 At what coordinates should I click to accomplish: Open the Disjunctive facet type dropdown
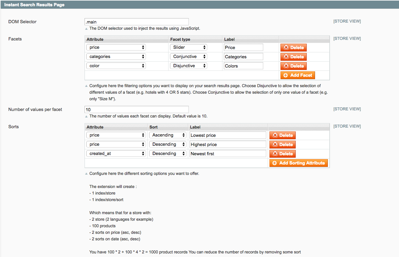(x=188, y=65)
